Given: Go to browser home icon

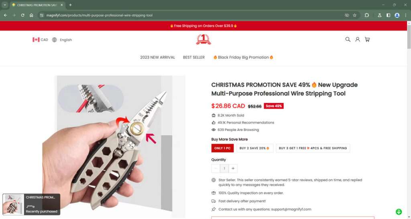Looking at the screenshot, I should coord(31,15).
